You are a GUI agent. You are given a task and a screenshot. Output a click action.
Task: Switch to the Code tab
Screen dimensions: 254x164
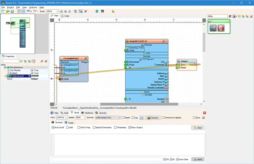(65, 16)
